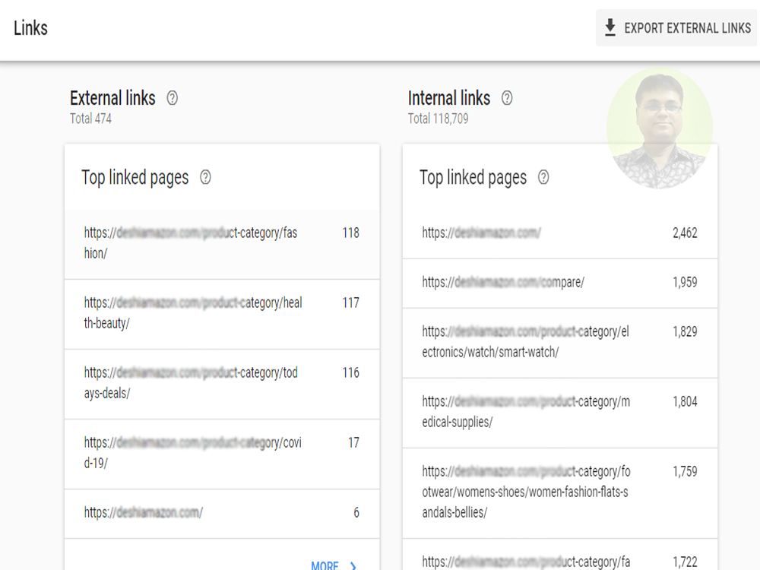Click the Export External Links button

pyautogui.click(x=676, y=28)
